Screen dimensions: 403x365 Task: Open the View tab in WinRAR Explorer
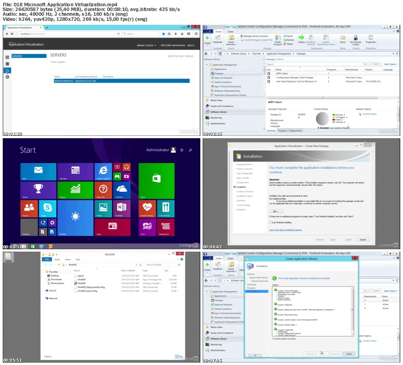(x=78, y=259)
